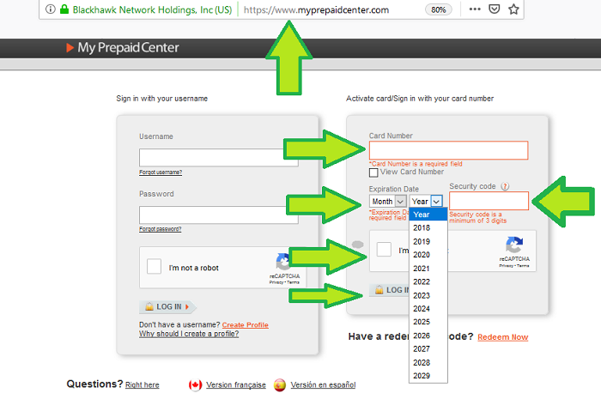Click the My Prepaid Center logo

(123, 47)
